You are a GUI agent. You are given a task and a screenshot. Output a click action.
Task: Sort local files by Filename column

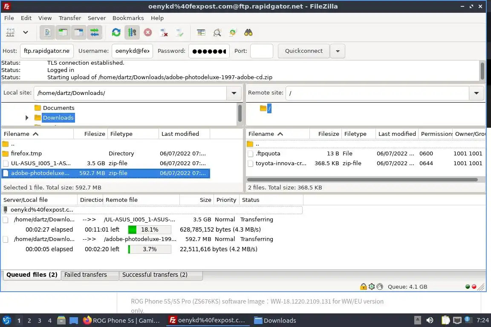[38, 134]
